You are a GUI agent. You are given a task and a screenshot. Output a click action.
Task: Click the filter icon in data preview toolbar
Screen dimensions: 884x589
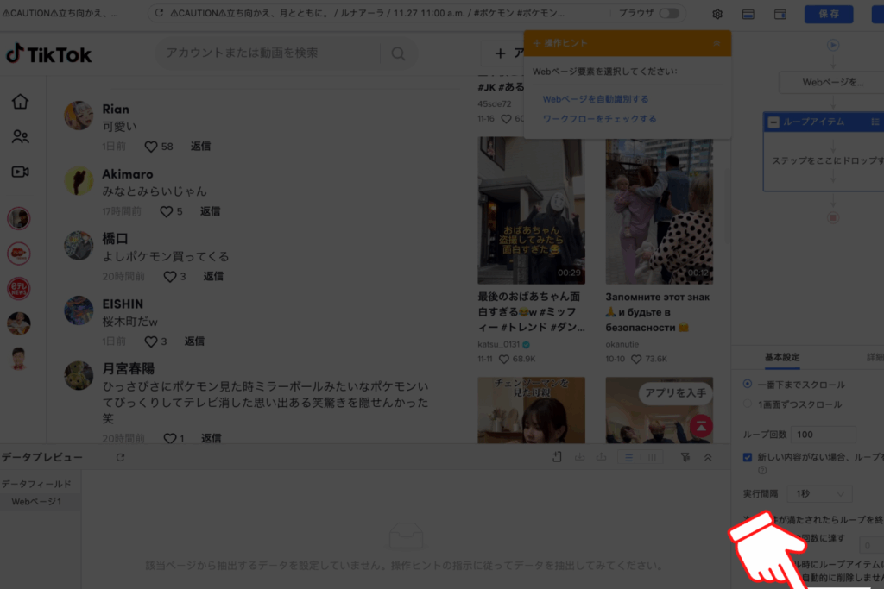click(x=685, y=457)
